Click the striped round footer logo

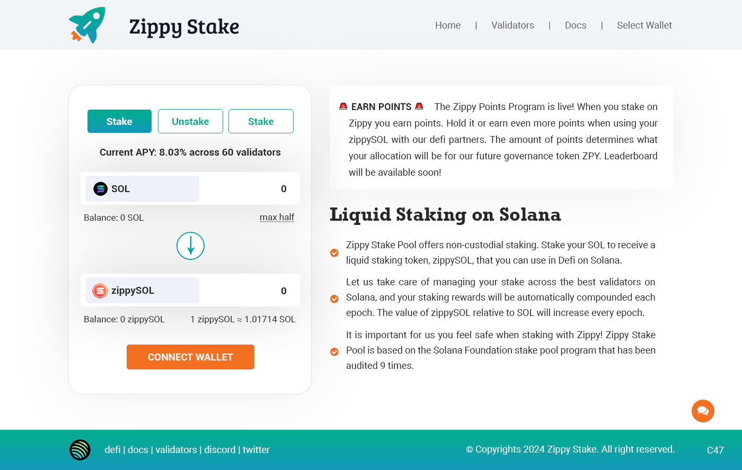tap(80, 450)
